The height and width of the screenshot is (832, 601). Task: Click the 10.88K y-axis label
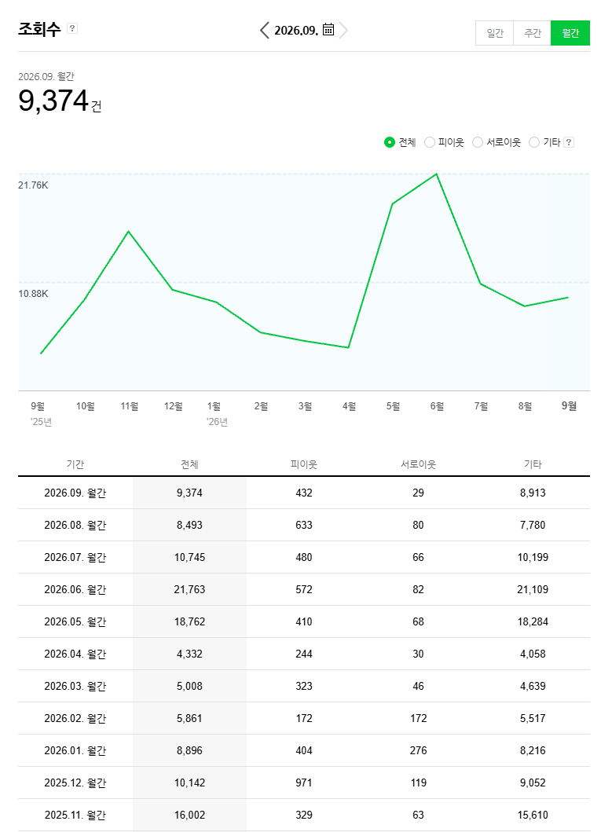[33, 294]
